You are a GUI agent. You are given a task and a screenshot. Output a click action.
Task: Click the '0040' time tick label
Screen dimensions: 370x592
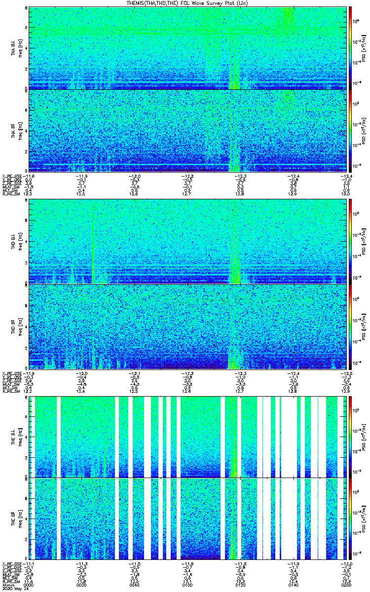[x=135, y=585]
